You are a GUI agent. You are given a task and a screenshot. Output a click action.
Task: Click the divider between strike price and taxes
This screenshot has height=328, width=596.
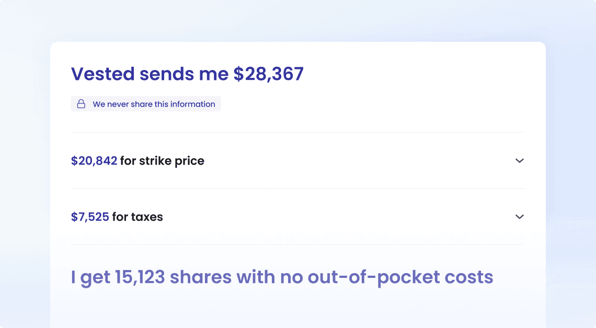coord(298,189)
